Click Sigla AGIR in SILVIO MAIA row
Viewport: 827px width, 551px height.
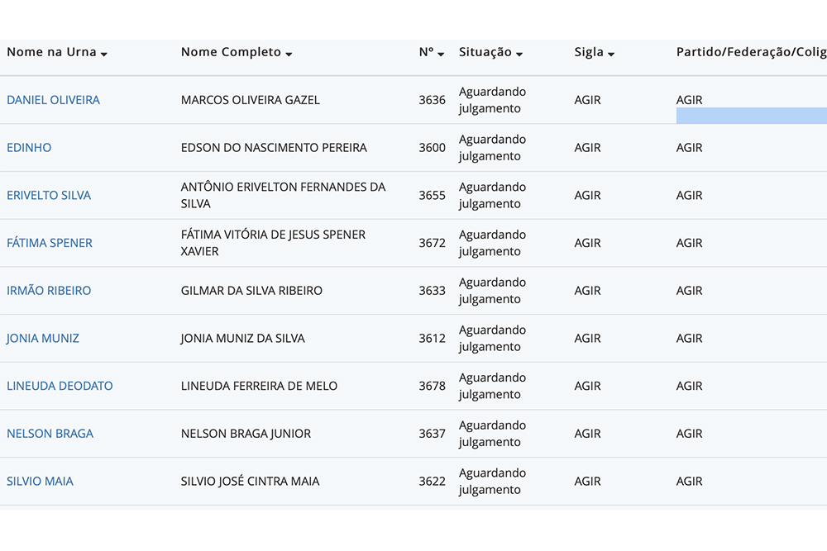pos(587,482)
